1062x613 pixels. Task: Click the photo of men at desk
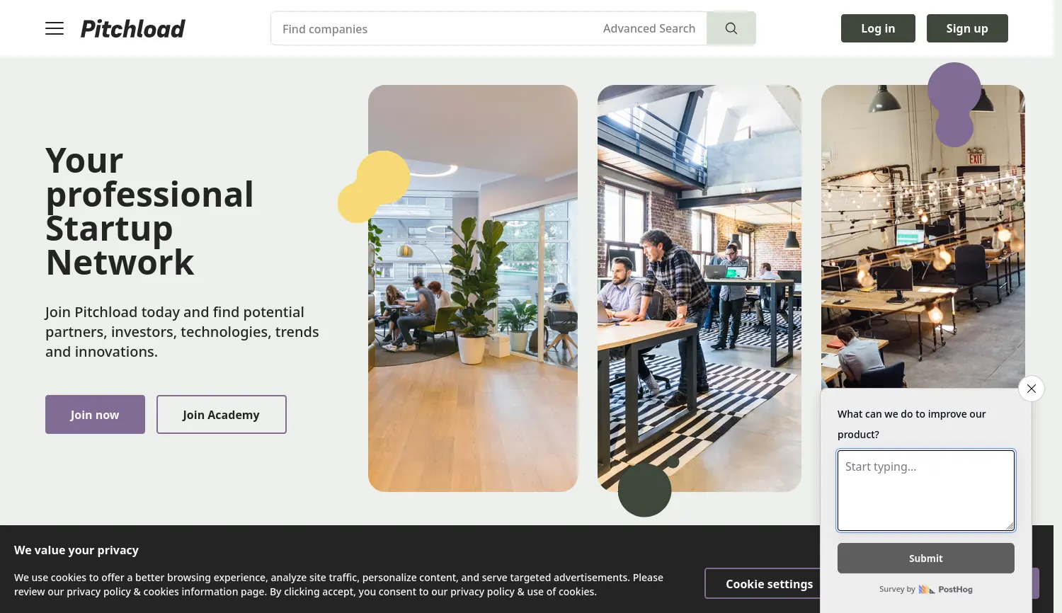tap(700, 288)
